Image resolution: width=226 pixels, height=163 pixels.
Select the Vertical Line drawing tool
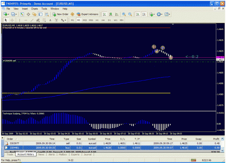20,20
